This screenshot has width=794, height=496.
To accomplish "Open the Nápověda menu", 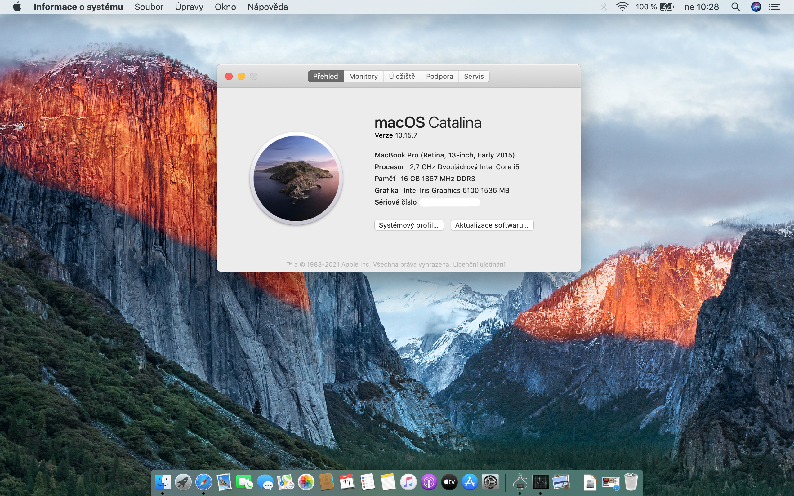I will (267, 7).
